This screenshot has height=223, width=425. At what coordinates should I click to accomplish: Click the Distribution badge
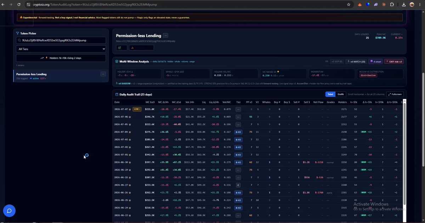368,75
